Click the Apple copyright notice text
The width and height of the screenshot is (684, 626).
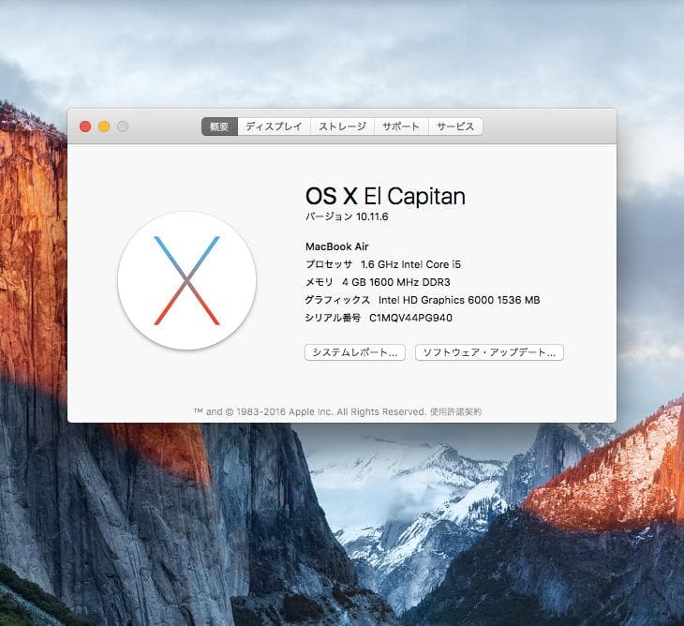pyautogui.click(x=310, y=411)
